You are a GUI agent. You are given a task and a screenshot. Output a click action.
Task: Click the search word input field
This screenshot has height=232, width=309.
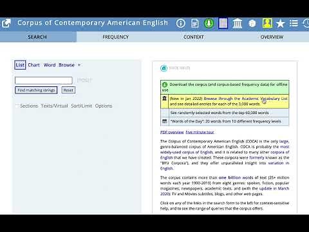(x=44, y=81)
